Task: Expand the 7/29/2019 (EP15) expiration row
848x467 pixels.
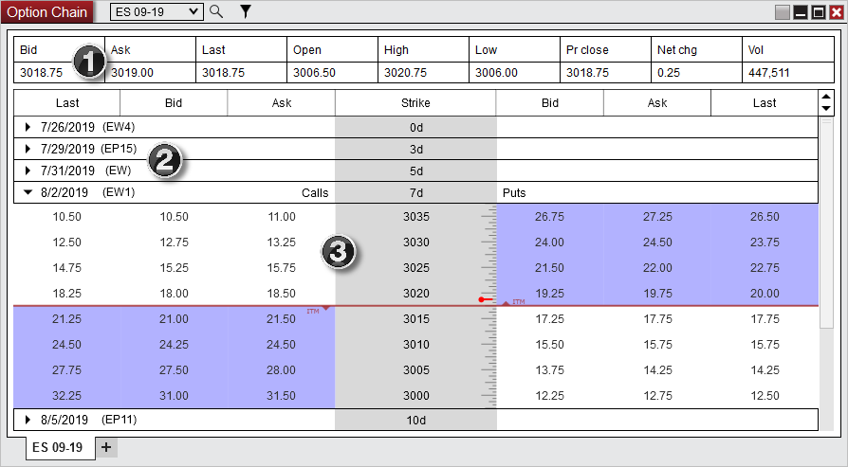Action: [28, 149]
